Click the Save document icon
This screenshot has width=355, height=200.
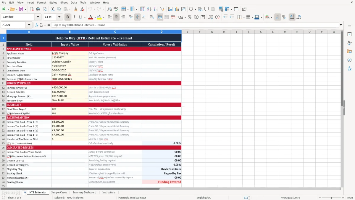pyautogui.click(x=21, y=9)
